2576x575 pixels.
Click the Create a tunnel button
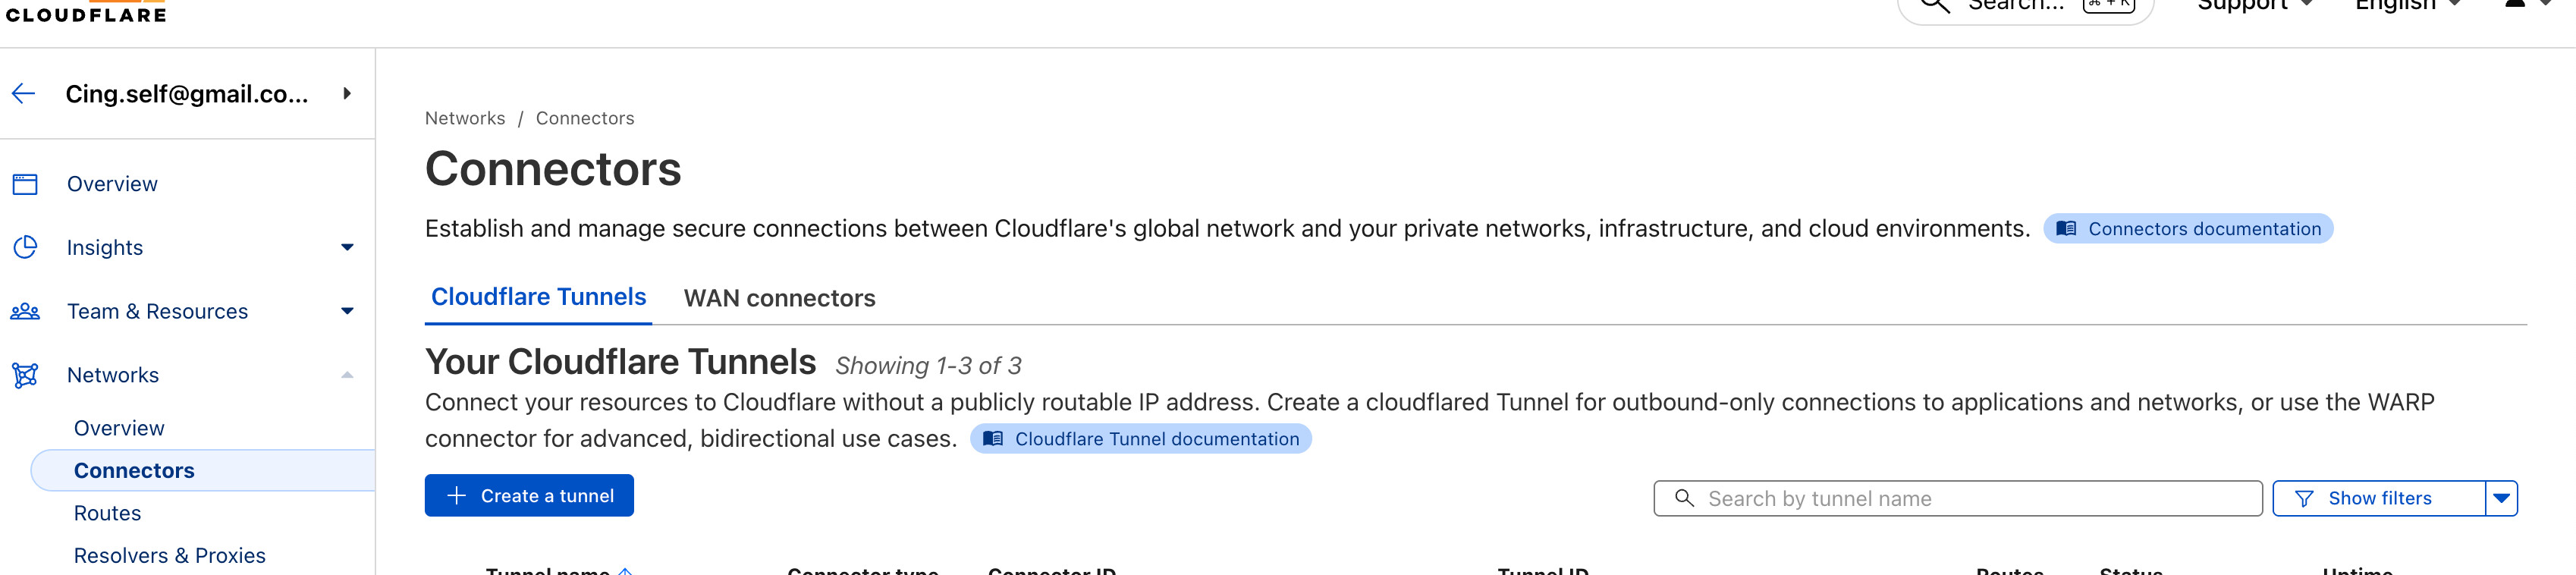pos(529,496)
